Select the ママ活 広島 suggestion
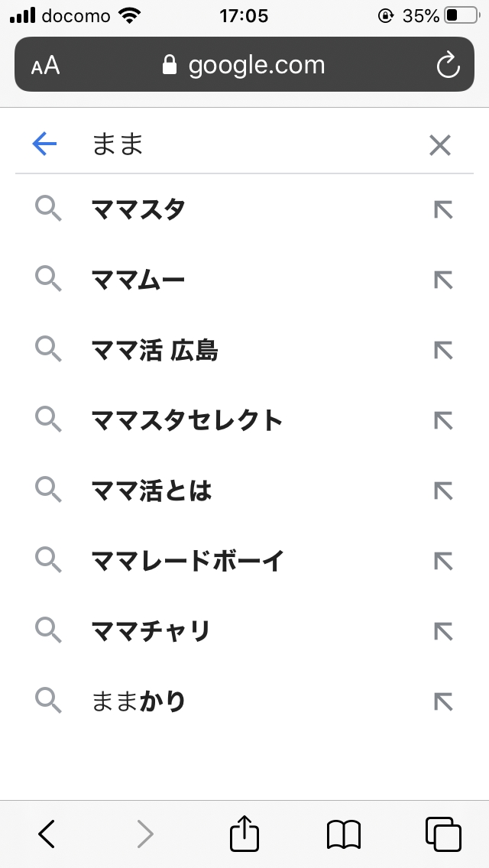 tap(154, 350)
